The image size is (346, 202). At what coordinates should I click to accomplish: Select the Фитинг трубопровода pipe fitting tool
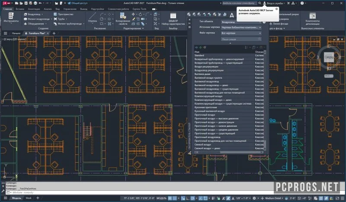point(68,24)
